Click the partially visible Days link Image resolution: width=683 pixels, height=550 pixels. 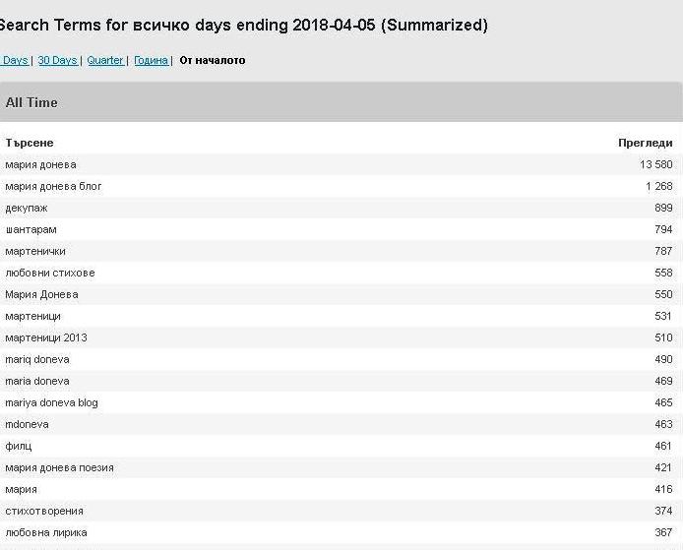(14, 61)
